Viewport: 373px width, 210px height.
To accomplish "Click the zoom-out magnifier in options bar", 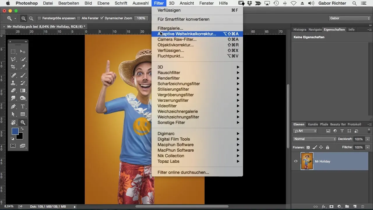I will pyautogui.click(x=31, y=18).
